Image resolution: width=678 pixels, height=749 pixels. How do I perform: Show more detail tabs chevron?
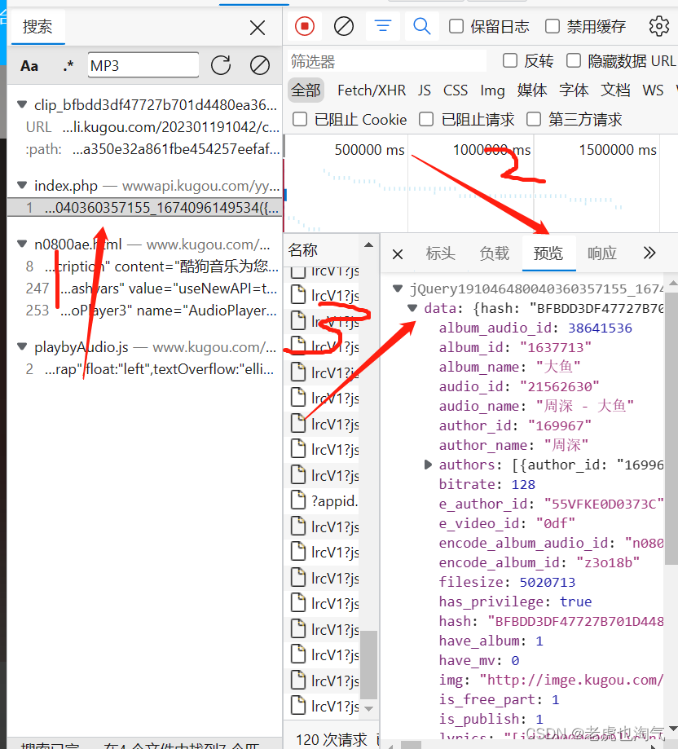(649, 253)
